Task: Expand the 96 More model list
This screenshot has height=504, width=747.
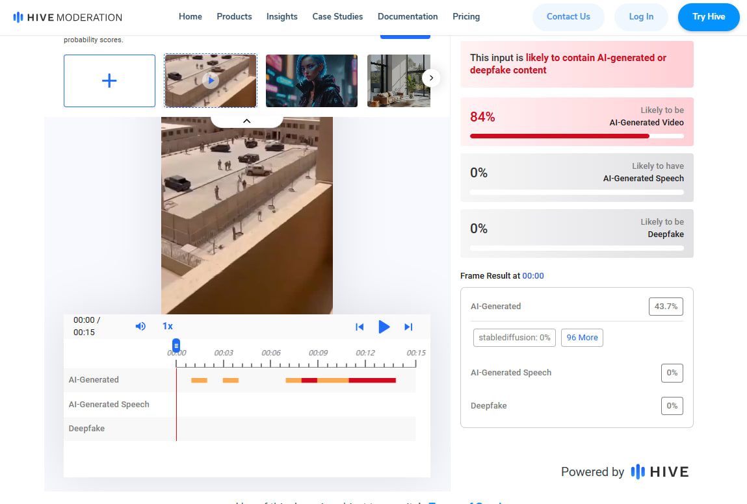Action: (581, 338)
